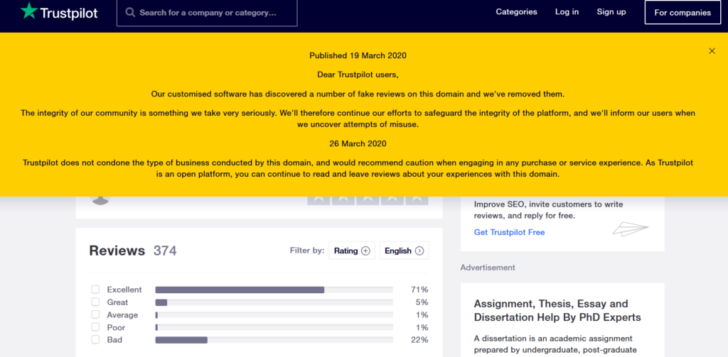The image size is (728, 357).
Task: Click the Bad label text
Action: (114, 340)
